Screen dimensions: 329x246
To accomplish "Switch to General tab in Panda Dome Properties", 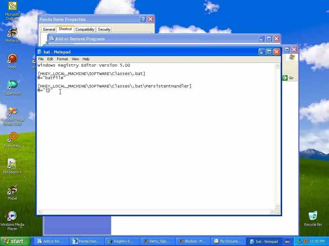I will [49, 29].
